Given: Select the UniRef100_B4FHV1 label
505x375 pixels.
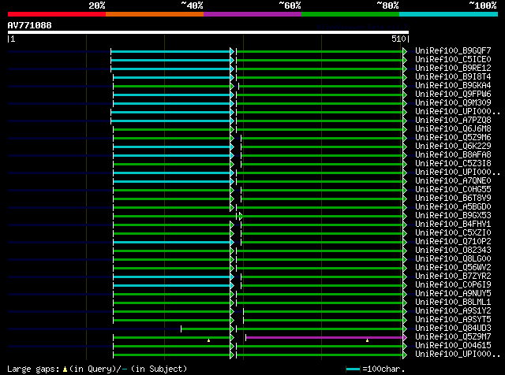Looking at the screenshot, I should (453, 225).
